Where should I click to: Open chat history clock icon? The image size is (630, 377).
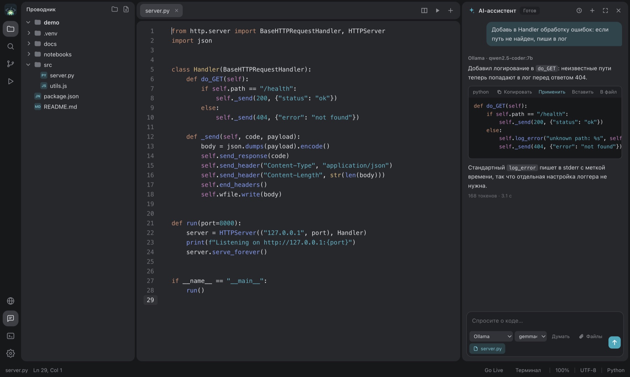tap(579, 10)
